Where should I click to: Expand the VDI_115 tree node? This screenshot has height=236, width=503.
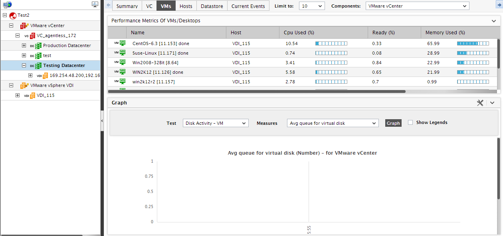[x=18, y=95]
